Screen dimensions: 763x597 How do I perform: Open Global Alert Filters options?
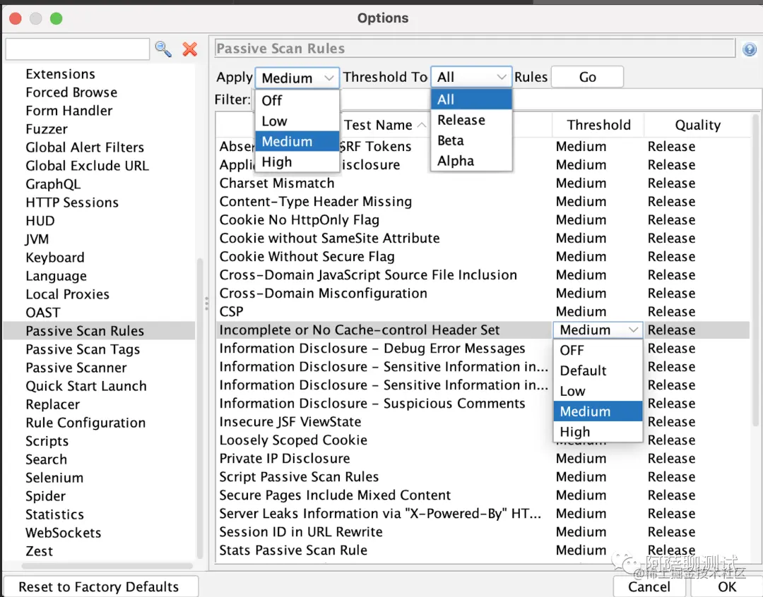click(85, 147)
